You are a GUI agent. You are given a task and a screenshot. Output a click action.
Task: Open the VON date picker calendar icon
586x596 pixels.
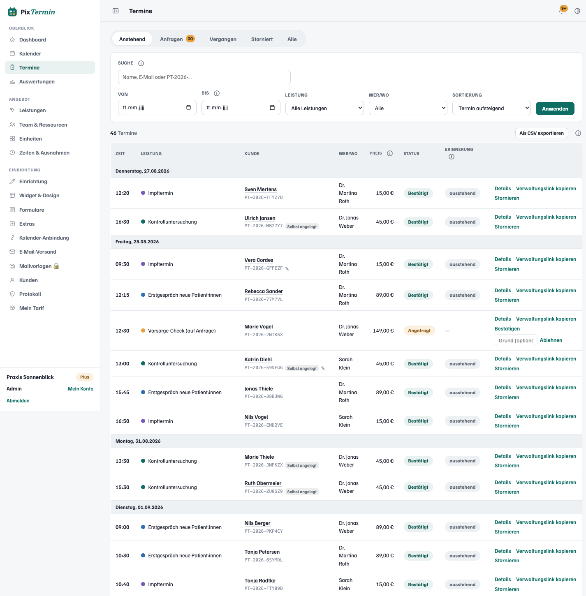point(188,108)
